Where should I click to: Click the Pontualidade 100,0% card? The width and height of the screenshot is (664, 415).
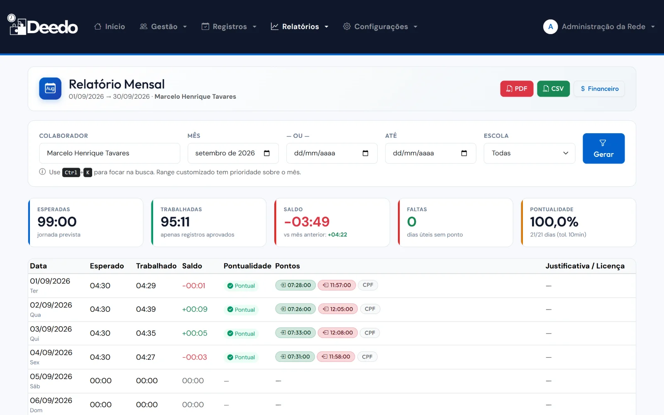[x=579, y=222]
